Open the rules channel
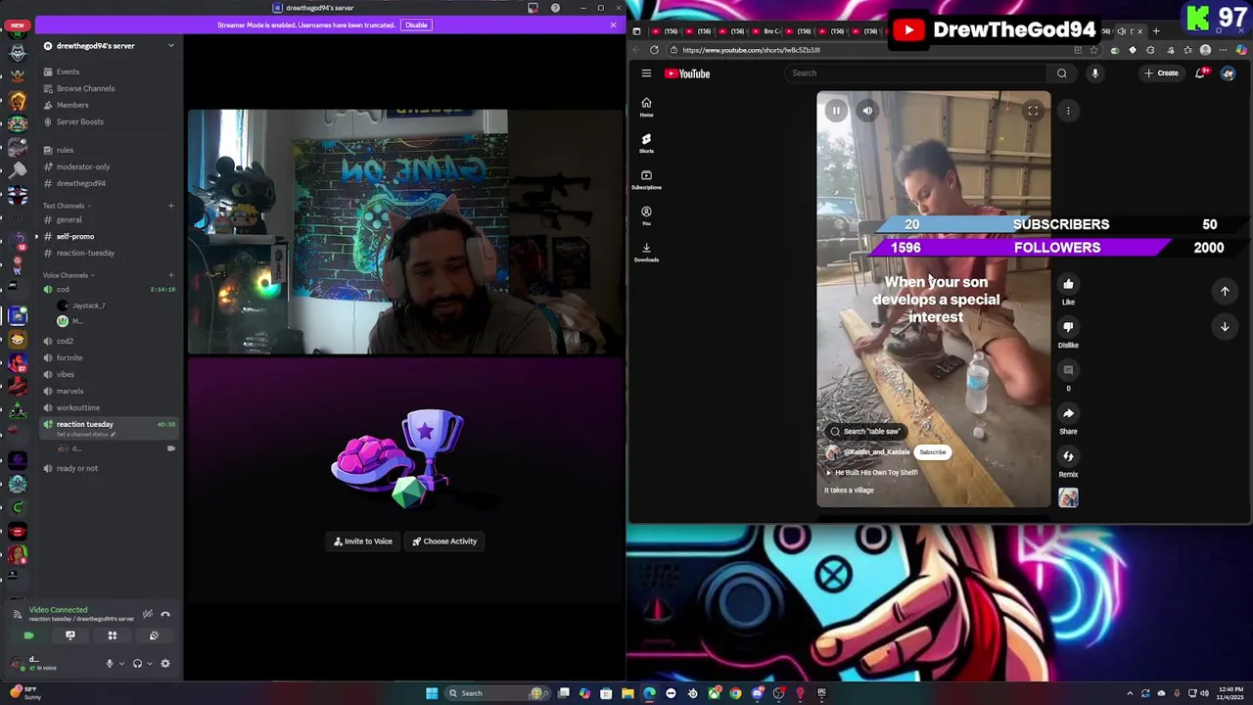The image size is (1253, 705). [65, 150]
